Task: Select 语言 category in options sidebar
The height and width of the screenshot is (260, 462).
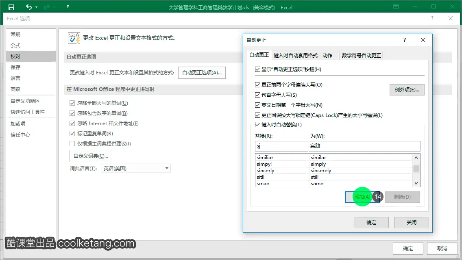Action: point(31,78)
